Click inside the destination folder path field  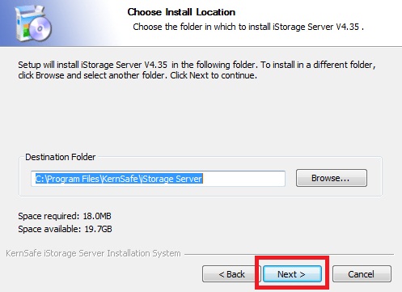pos(158,179)
